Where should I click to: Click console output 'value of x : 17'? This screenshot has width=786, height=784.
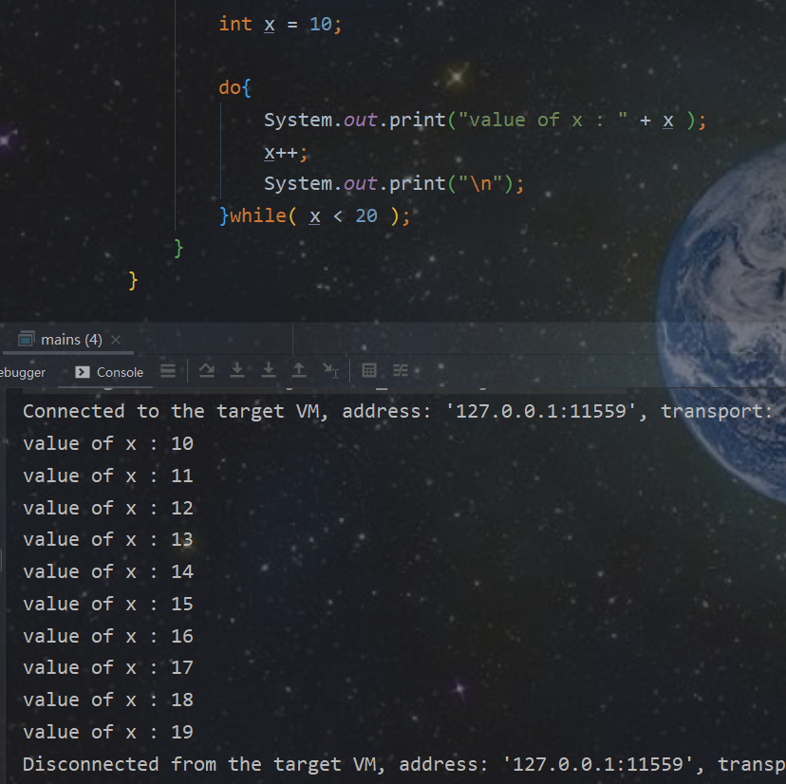(108, 667)
